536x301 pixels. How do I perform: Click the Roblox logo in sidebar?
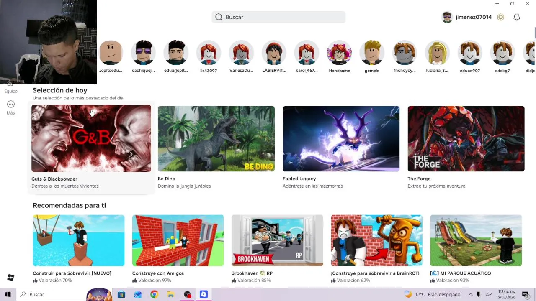[11, 278]
